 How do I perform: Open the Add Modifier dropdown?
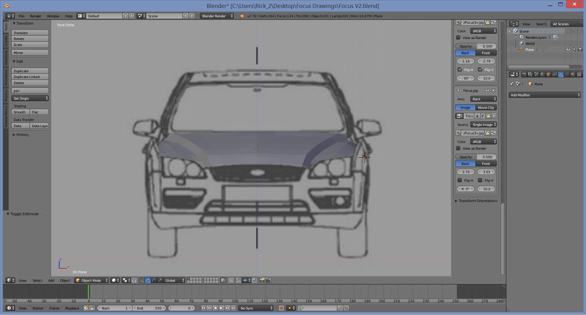point(545,95)
